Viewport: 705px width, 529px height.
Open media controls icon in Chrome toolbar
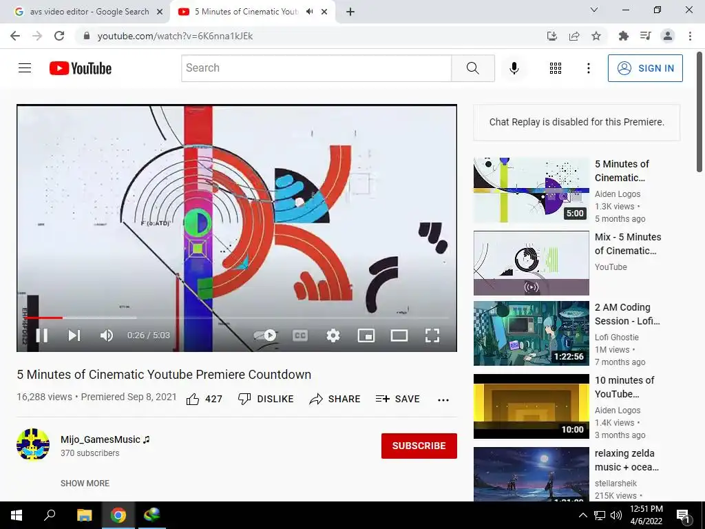[645, 36]
